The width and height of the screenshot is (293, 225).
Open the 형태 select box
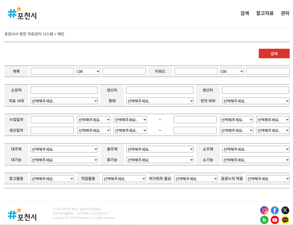(160, 101)
